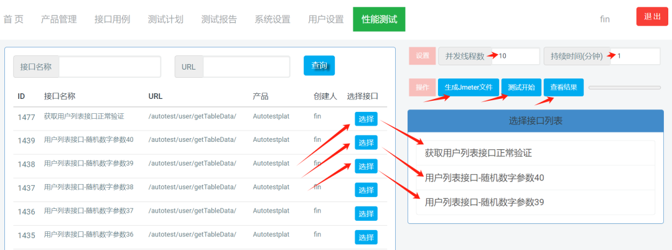The image size is (672, 250).
Task: Focus the 接口名称 search input
Action: pos(110,67)
